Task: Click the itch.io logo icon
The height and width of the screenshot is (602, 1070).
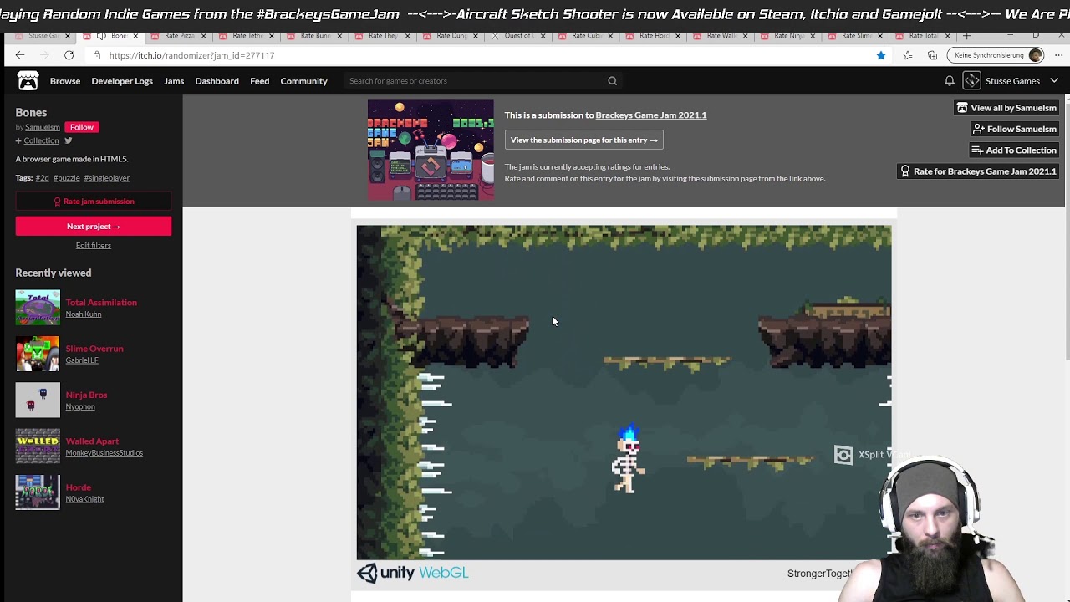Action: click(28, 80)
